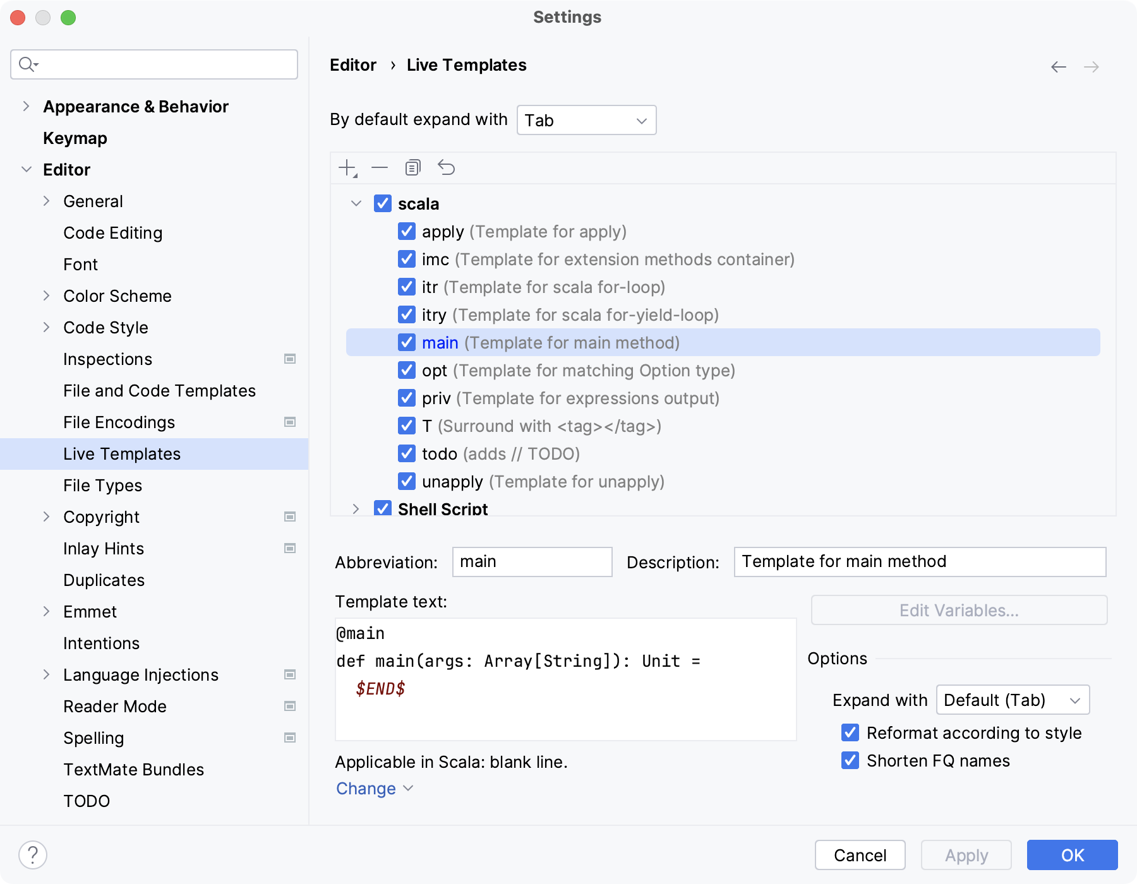1137x884 pixels.
Task: Expand the Shell Script group
Action: (x=357, y=509)
